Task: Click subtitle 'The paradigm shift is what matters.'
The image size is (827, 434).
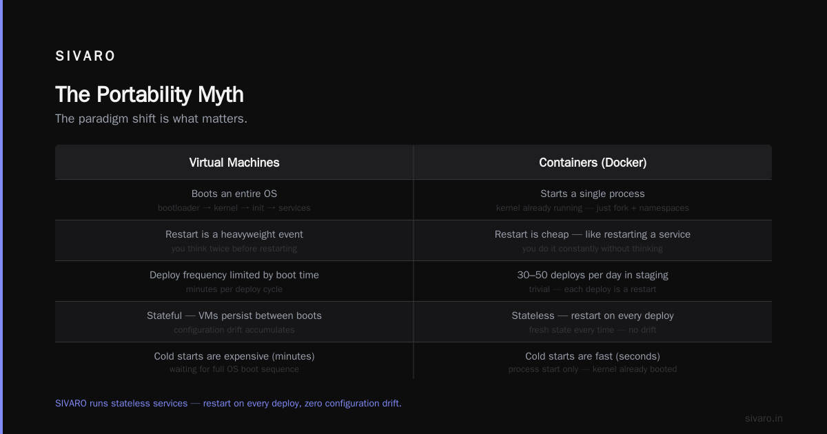Action: point(151,118)
